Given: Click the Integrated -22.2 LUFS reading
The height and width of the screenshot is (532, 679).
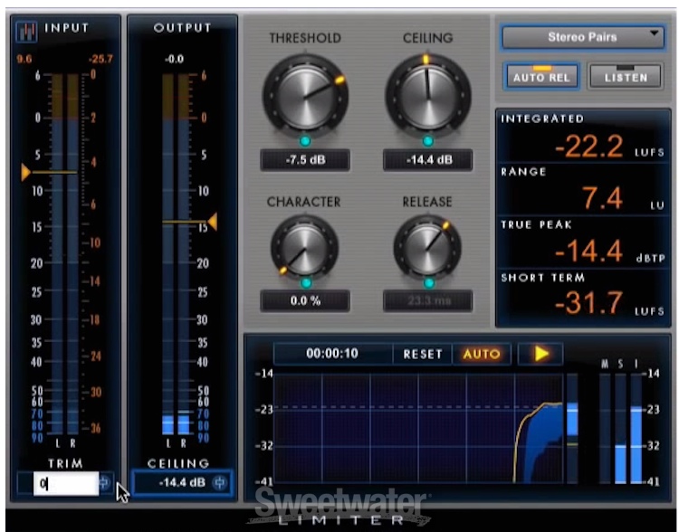Looking at the screenshot, I should [x=589, y=147].
